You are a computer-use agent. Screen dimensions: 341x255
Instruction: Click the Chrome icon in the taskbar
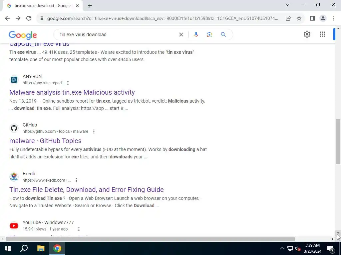57,248
